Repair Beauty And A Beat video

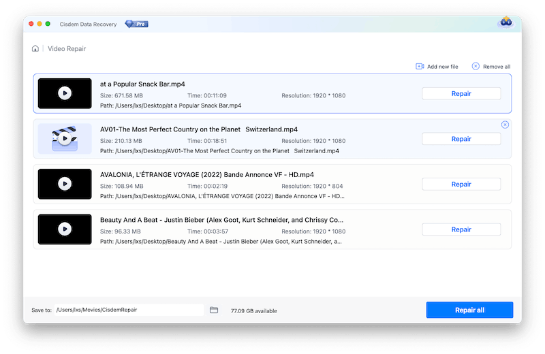(461, 229)
